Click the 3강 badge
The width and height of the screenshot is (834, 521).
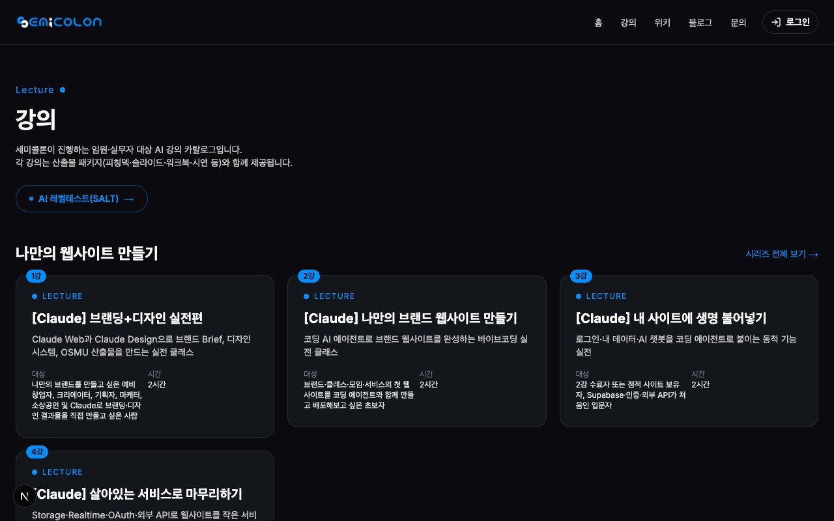pyautogui.click(x=581, y=276)
